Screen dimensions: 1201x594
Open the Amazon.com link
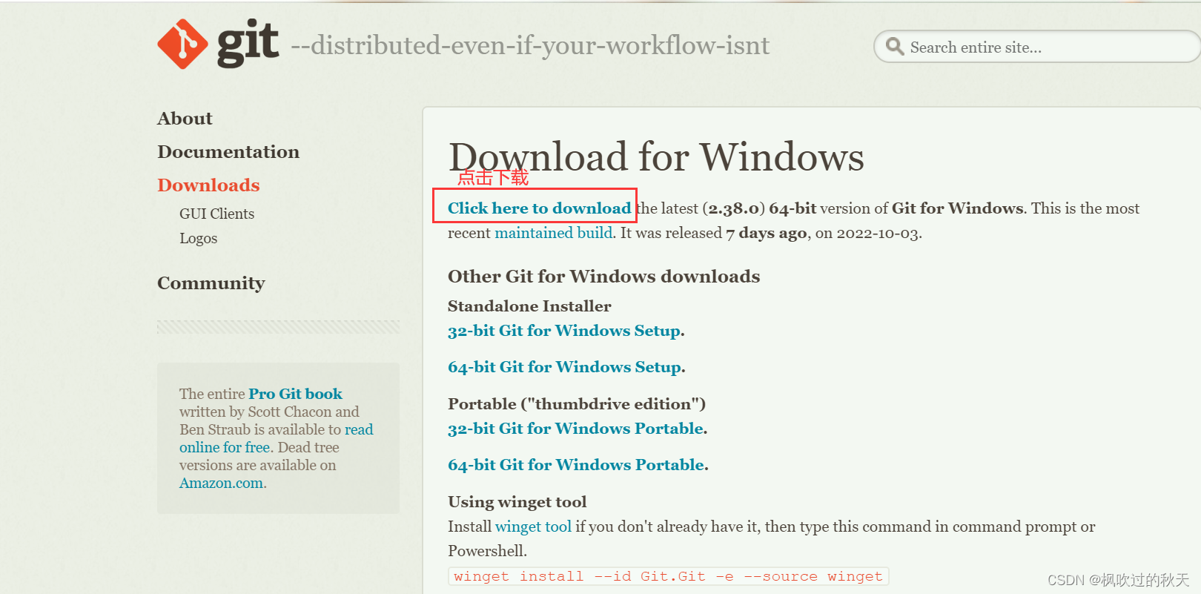221,483
